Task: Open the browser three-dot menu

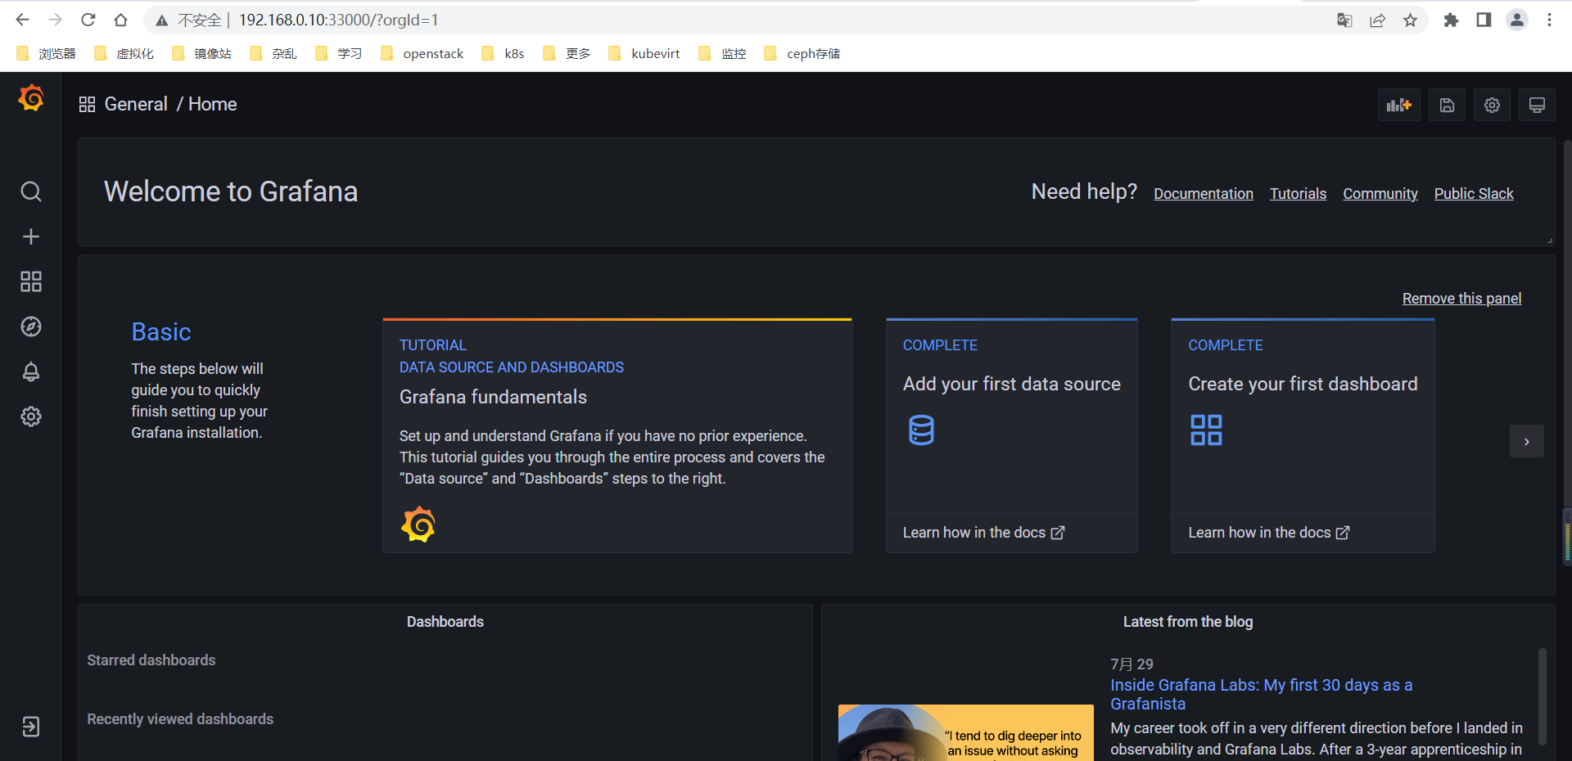Action: (1549, 20)
